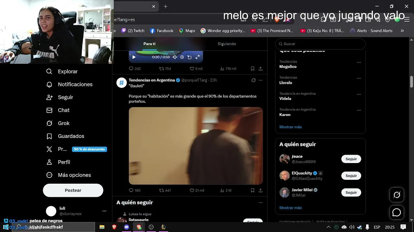Image resolution: width=414 pixels, height=232 pixels.
Task: View analytics of 716 mil views post
Action: [x=228, y=69]
